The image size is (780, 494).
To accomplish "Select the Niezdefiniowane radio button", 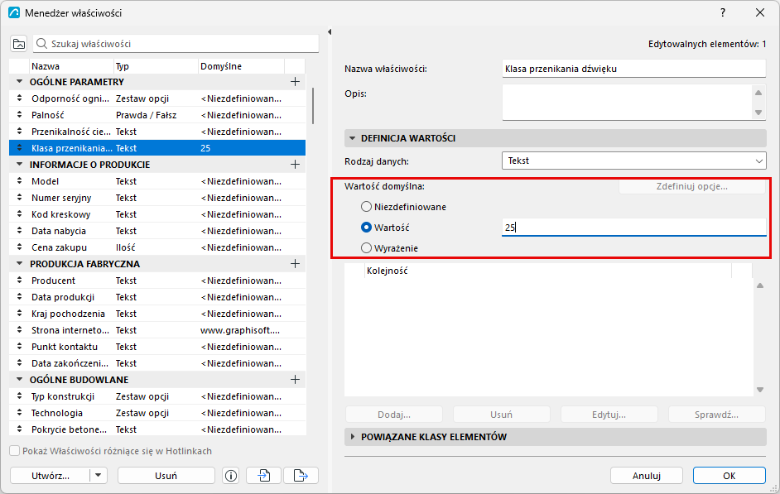I will [366, 207].
